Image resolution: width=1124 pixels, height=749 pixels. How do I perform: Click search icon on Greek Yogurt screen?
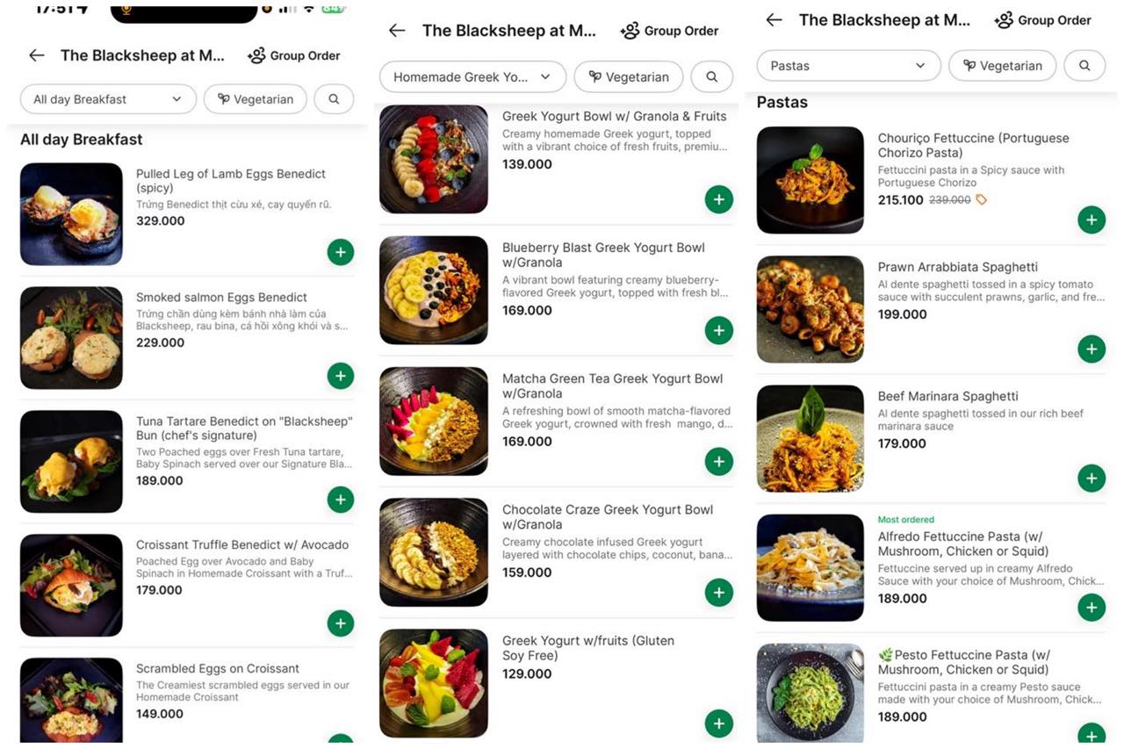pos(711,77)
